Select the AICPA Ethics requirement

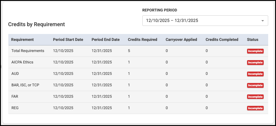(x=22, y=62)
